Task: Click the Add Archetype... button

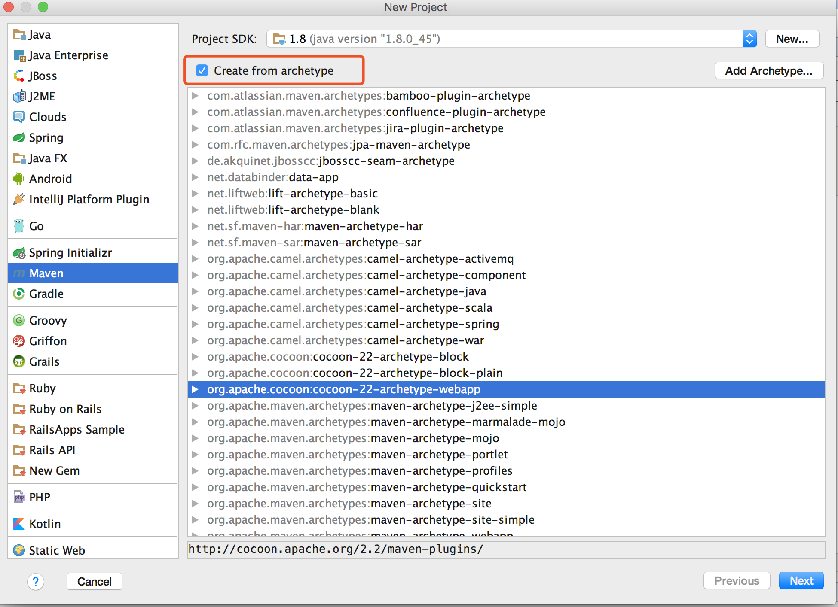Action: [x=769, y=70]
